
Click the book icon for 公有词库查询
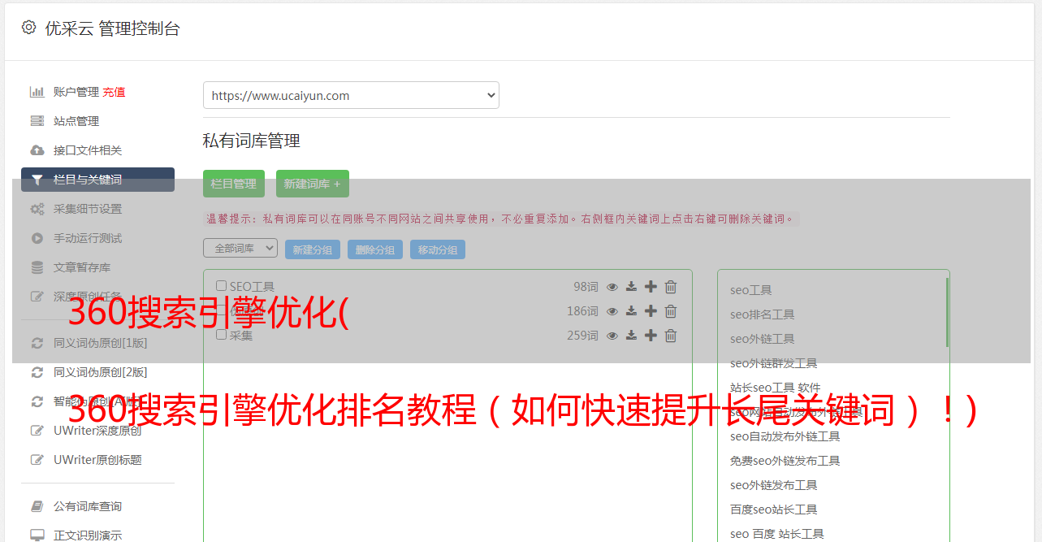click(x=37, y=506)
